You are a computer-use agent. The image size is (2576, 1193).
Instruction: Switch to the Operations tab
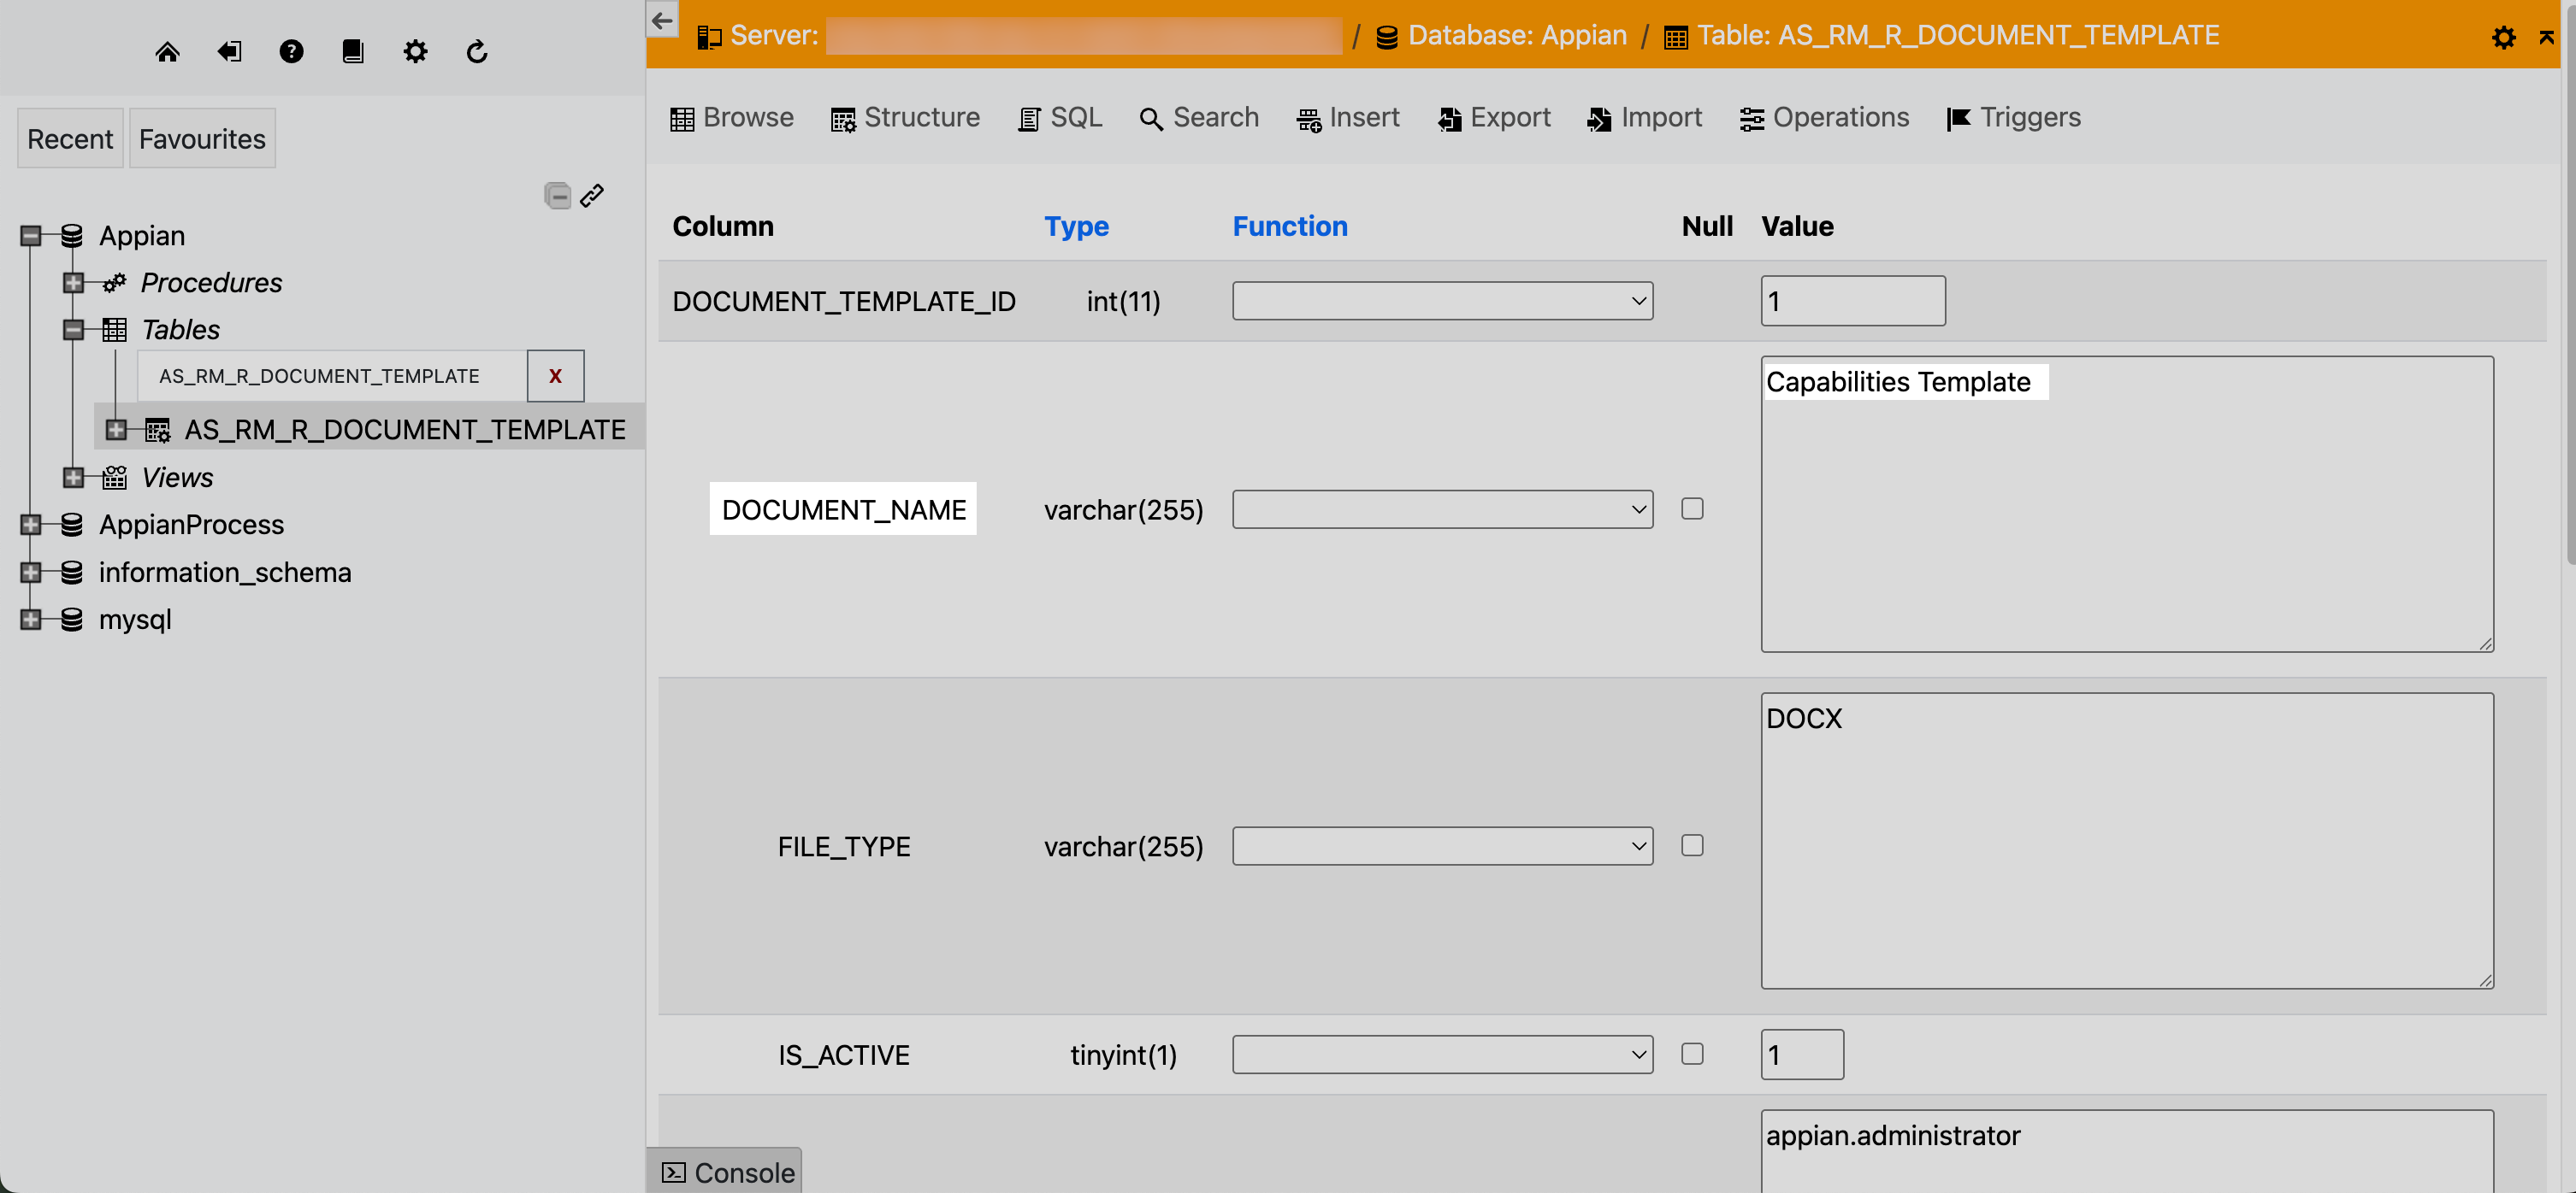[1824, 118]
